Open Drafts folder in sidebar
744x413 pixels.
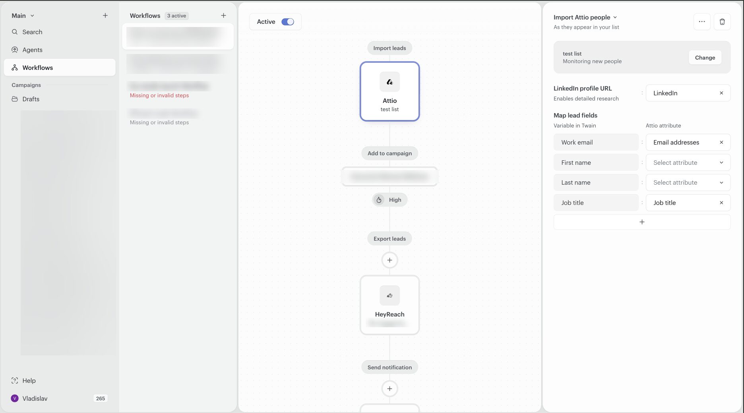[60, 99]
